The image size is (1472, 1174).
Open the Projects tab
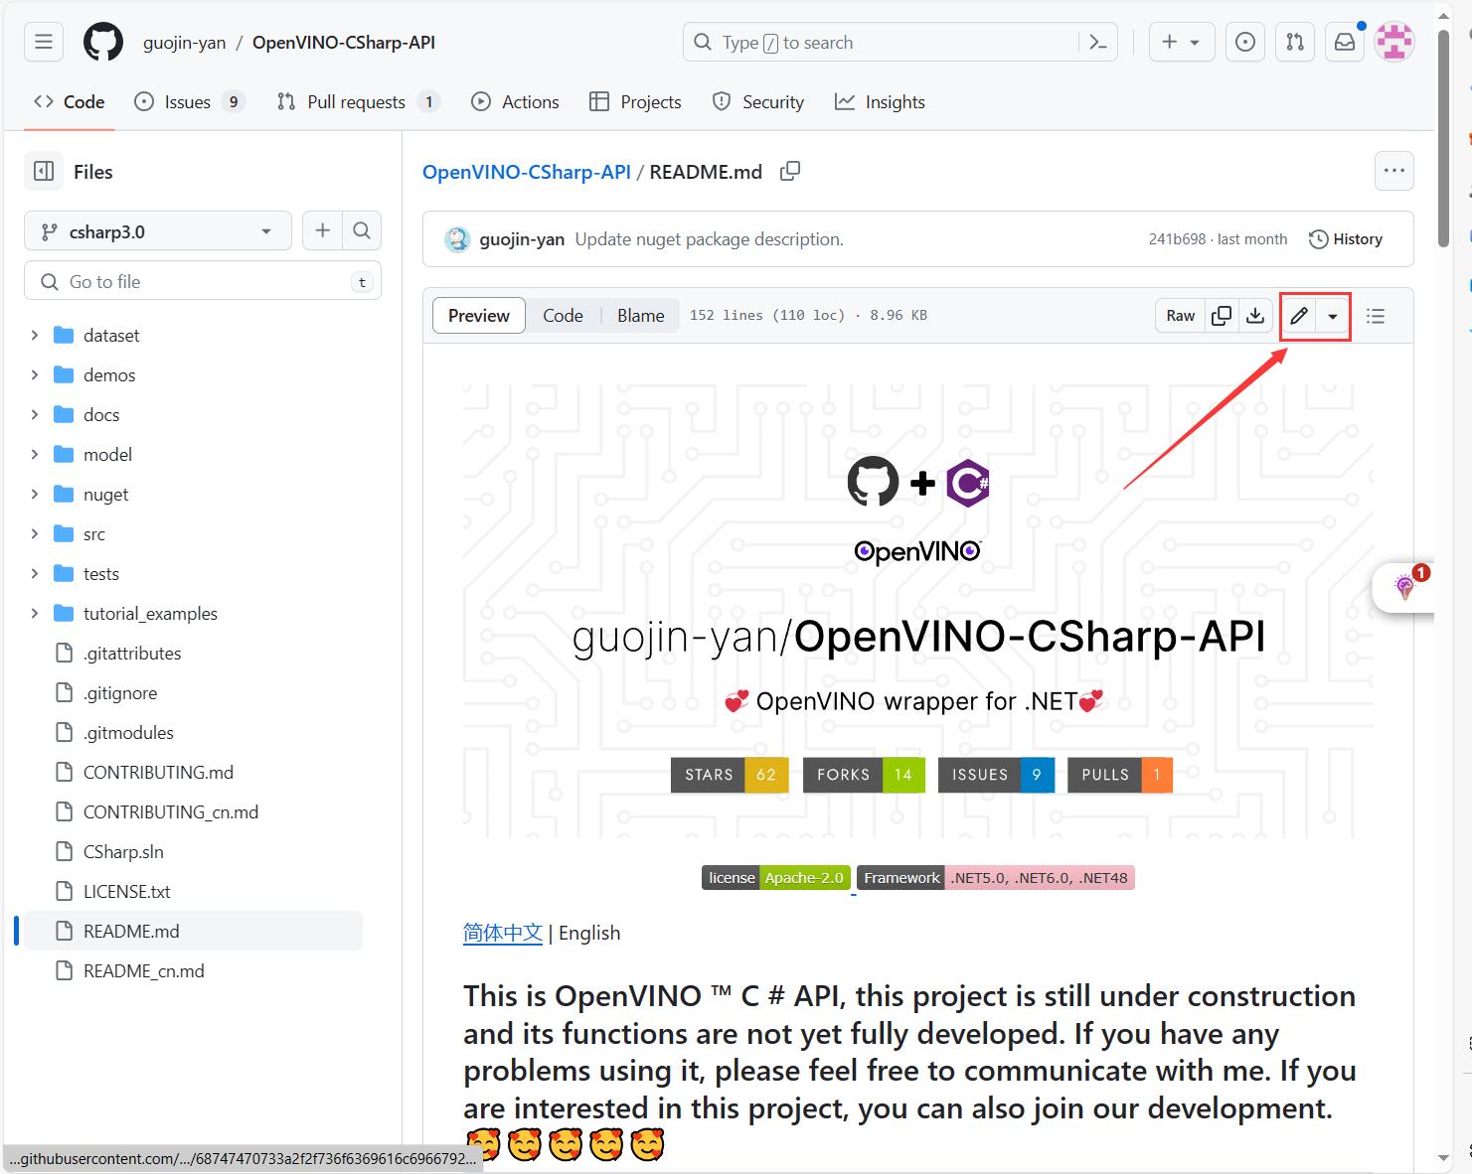coord(635,101)
